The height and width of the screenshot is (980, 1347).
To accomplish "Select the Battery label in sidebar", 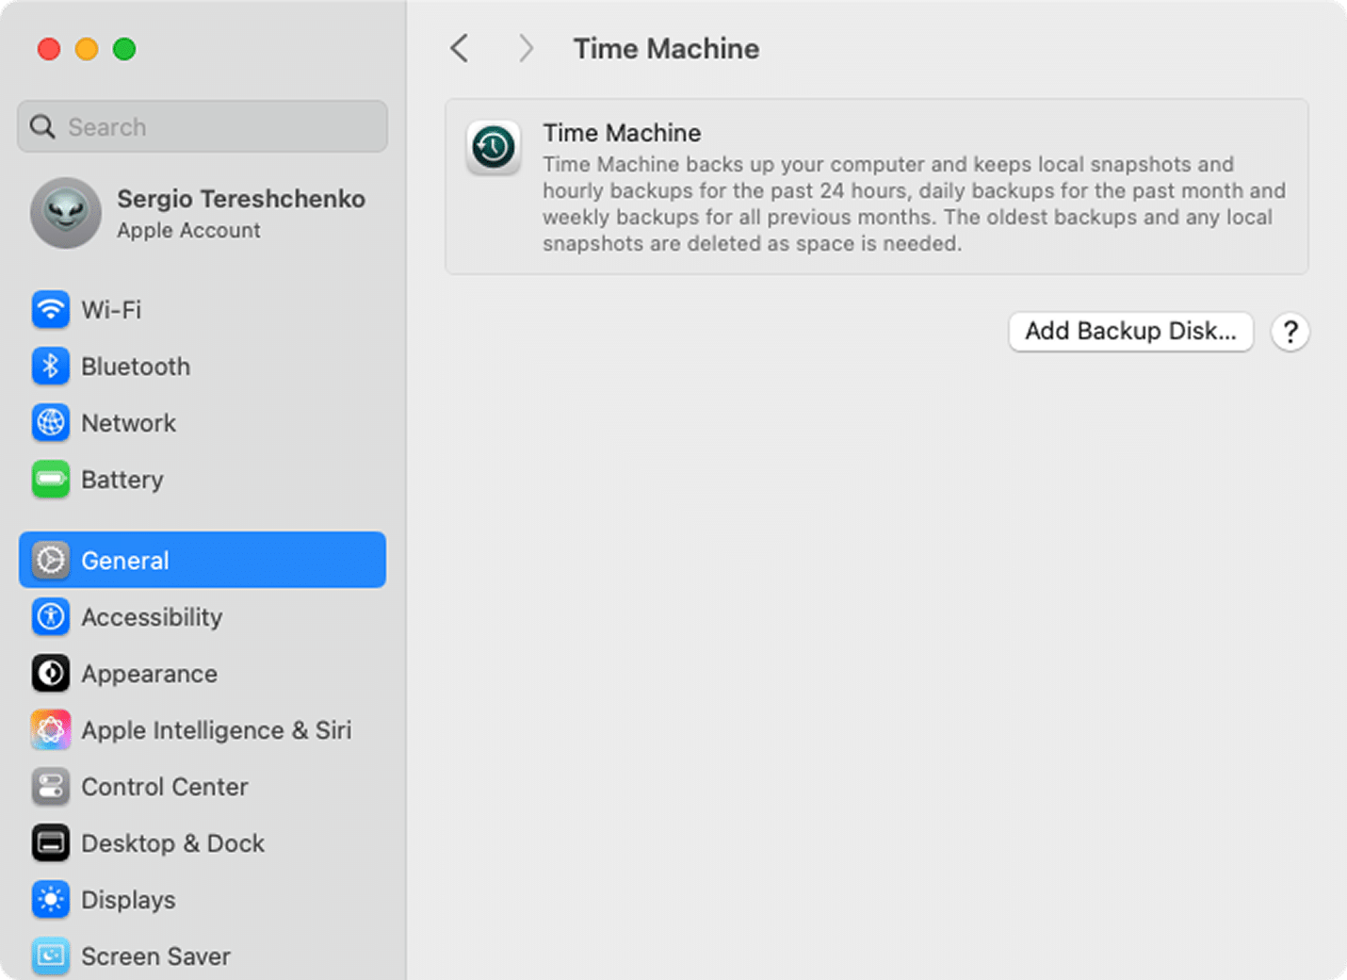I will click(122, 480).
